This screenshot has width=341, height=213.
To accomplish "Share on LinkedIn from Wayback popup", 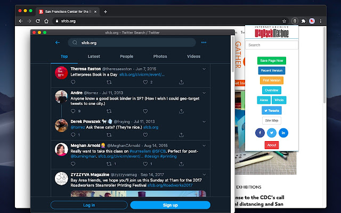I will click(x=283, y=133).
